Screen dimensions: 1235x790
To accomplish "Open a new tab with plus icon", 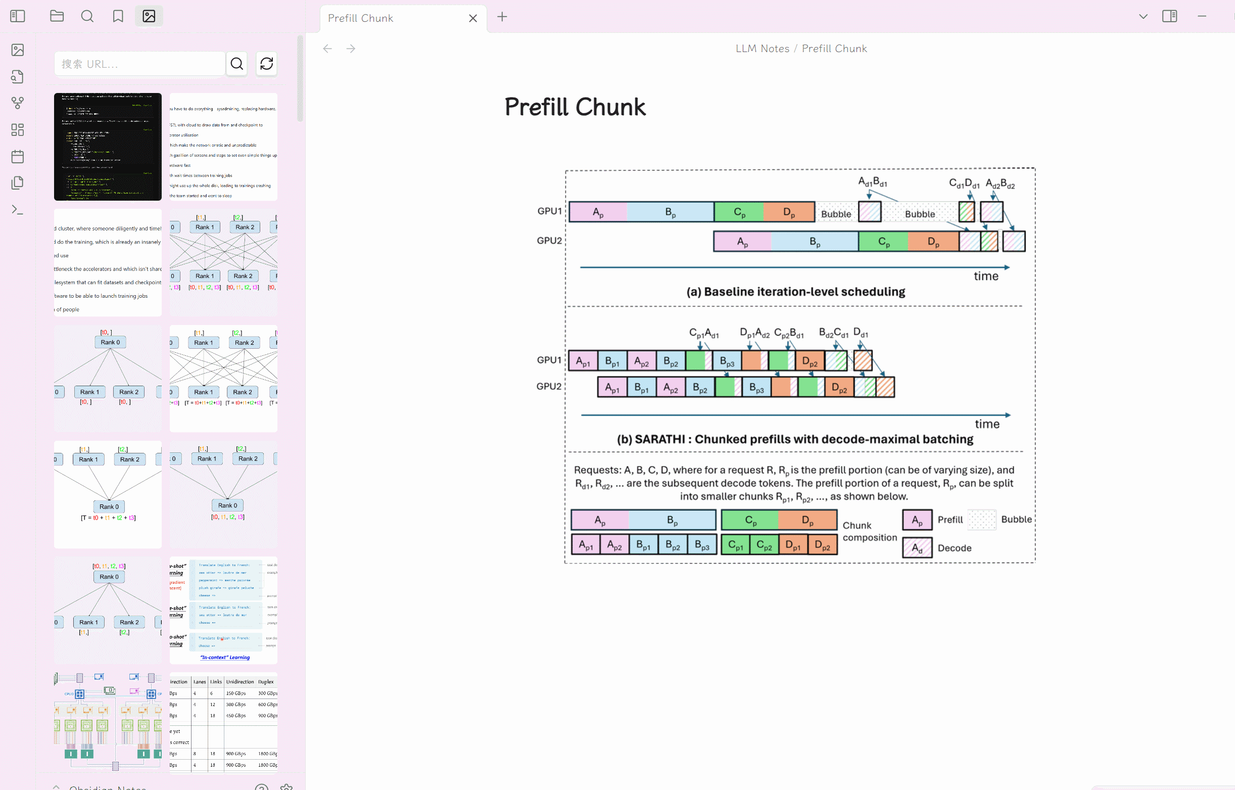I will [502, 17].
